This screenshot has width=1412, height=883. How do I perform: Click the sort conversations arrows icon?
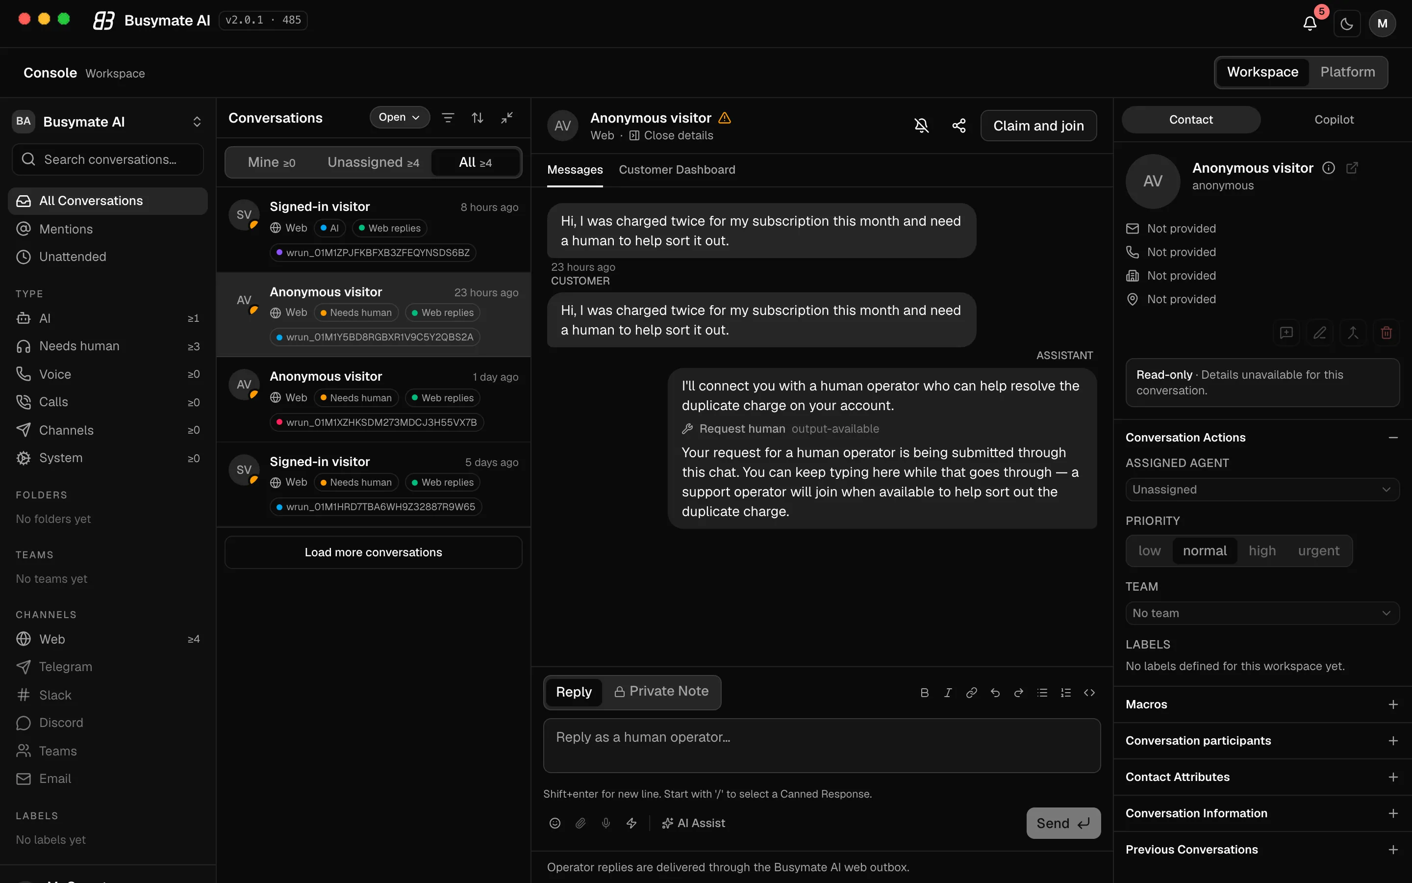[x=477, y=117]
